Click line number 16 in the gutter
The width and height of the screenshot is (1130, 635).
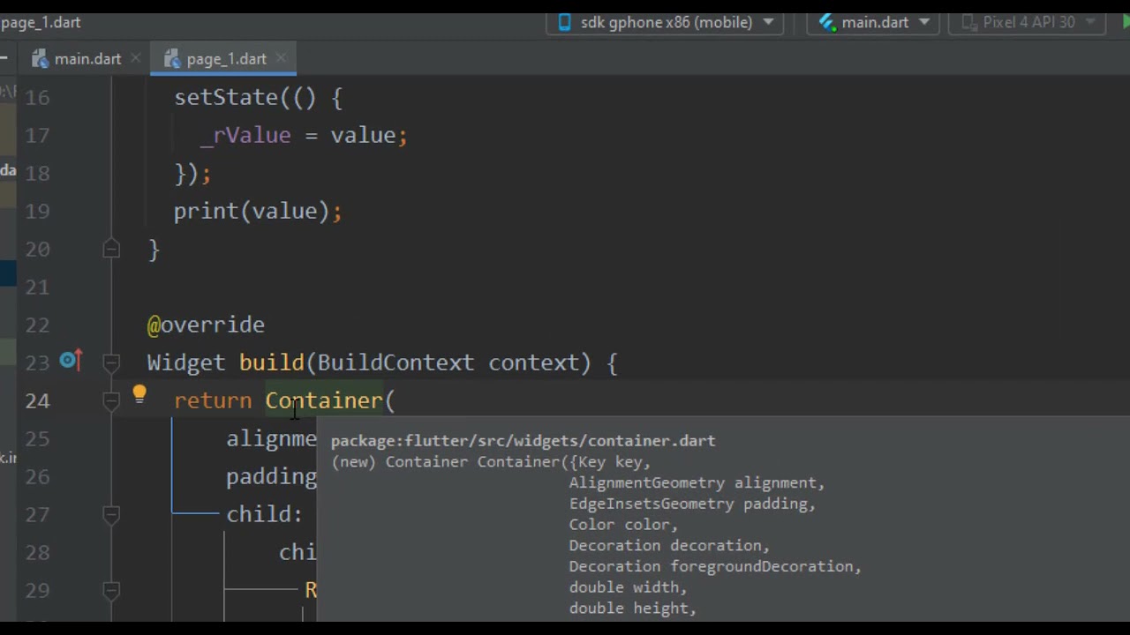tap(37, 97)
